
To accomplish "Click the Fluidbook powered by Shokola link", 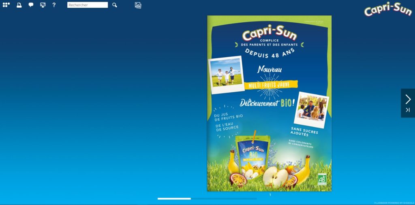I will pos(394,203).
